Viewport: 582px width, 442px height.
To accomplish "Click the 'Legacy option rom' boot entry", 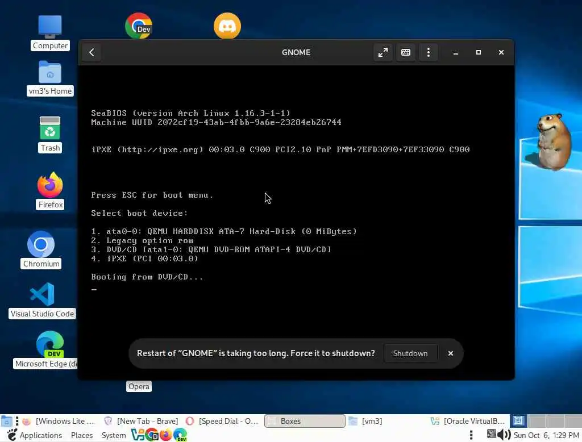I will [142, 240].
